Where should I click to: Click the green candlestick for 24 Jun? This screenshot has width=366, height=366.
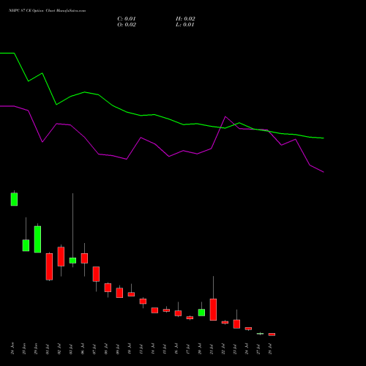click(14, 199)
